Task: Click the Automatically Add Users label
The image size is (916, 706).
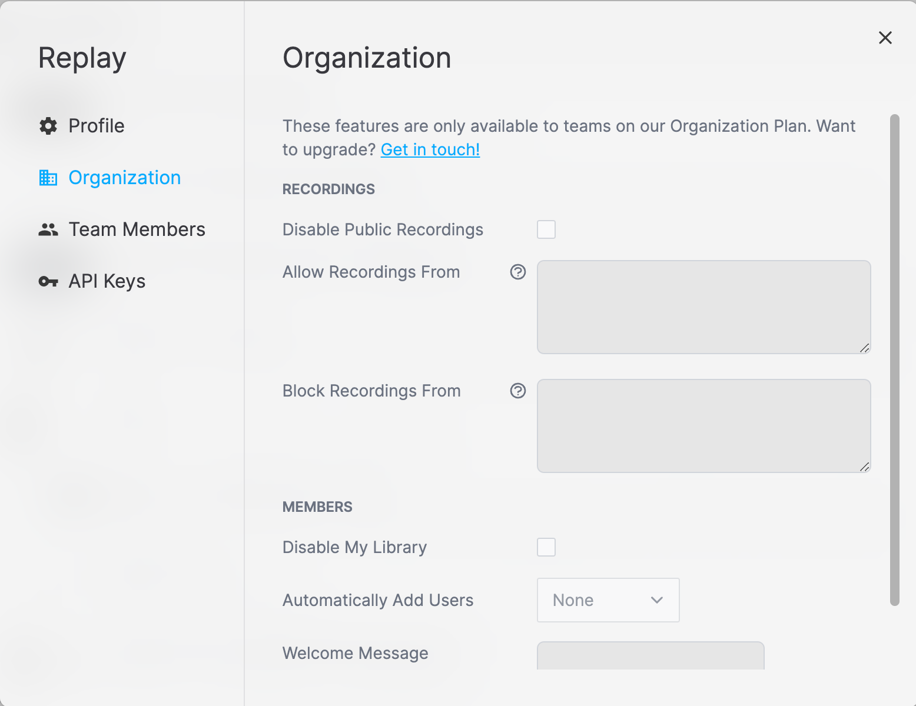Action: [378, 600]
